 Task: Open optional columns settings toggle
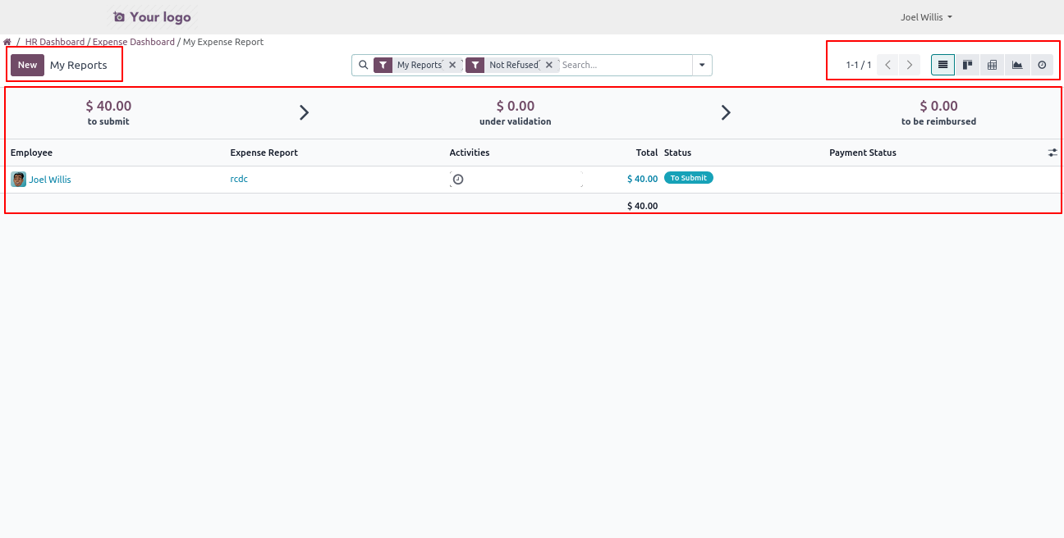1053,153
